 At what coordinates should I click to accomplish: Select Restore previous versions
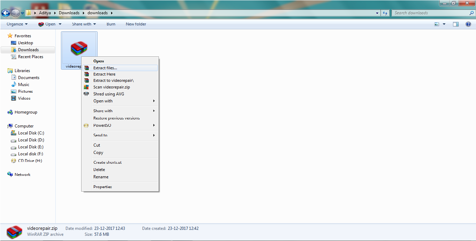pos(120,118)
